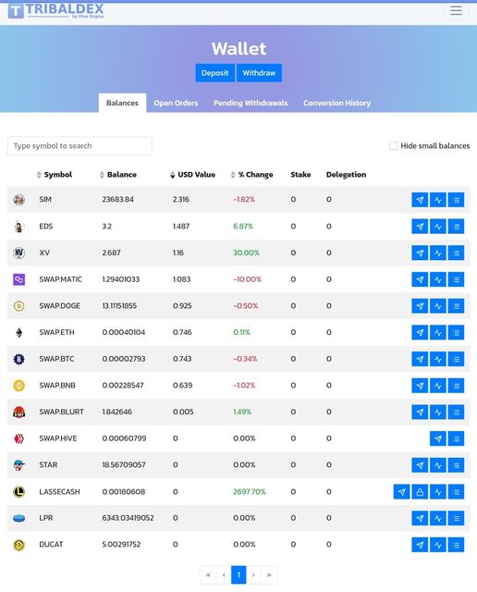The width and height of the screenshot is (477, 592).
Task: Go to the first page of results
Action: (208, 574)
